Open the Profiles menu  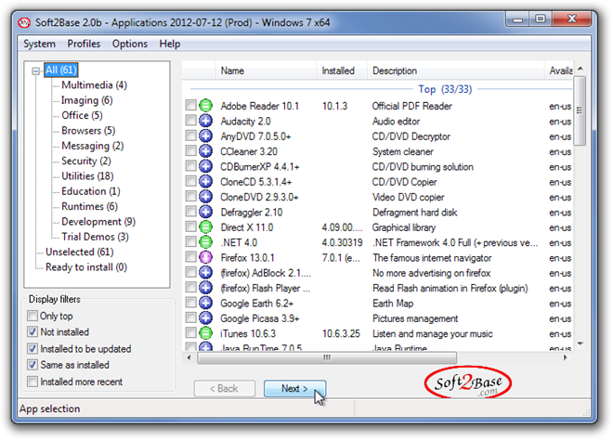click(84, 44)
